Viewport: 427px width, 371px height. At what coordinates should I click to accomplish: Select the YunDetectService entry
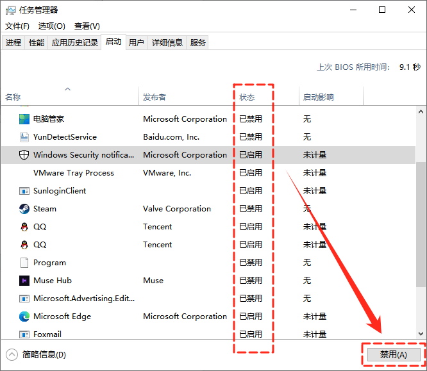click(x=65, y=137)
